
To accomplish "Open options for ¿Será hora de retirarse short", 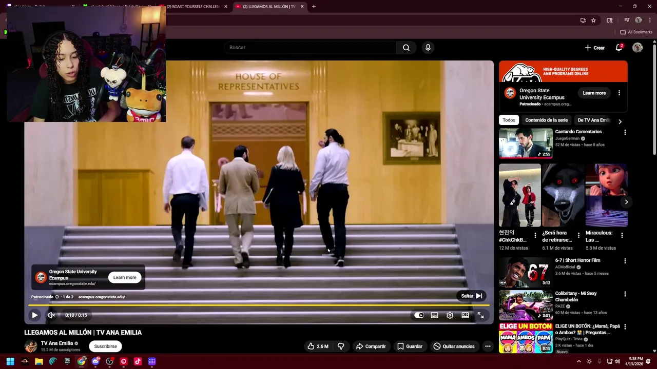I will pos(578,235).
